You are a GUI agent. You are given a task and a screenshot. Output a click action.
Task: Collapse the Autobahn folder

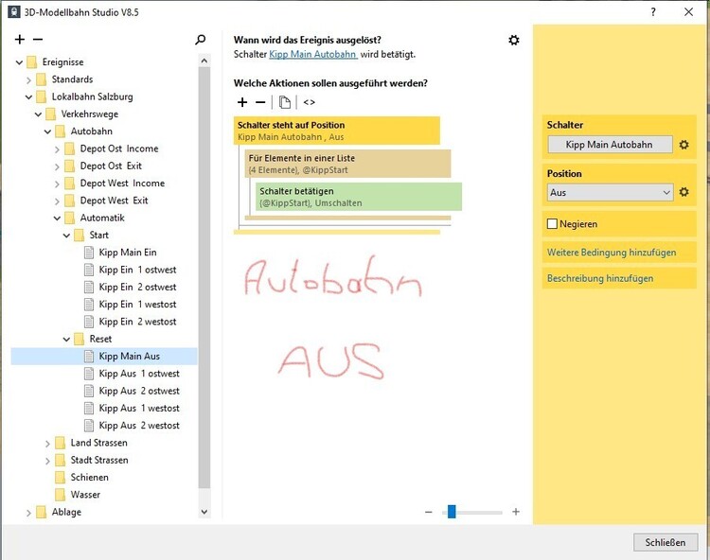coord(47,131)
